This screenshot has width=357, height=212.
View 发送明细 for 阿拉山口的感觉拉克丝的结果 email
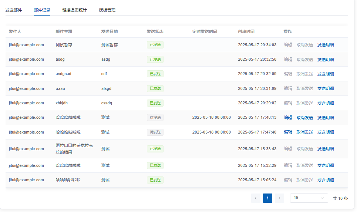(x=326, y=149)
